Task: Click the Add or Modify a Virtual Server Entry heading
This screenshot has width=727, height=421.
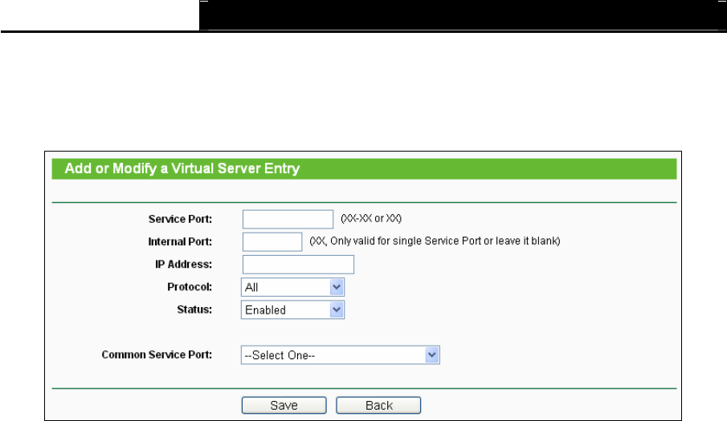Action: (182, 168)
